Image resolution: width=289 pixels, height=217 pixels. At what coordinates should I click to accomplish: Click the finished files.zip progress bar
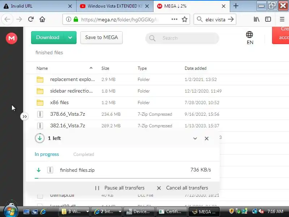(123, 178)
